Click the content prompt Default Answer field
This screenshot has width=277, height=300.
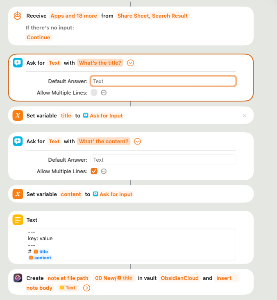163,160
